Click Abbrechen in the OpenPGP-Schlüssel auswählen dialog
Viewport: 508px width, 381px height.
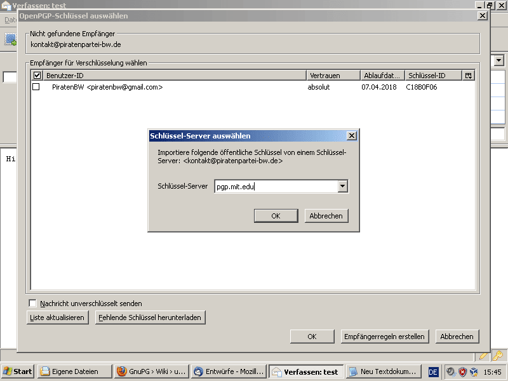coord(457,337)
